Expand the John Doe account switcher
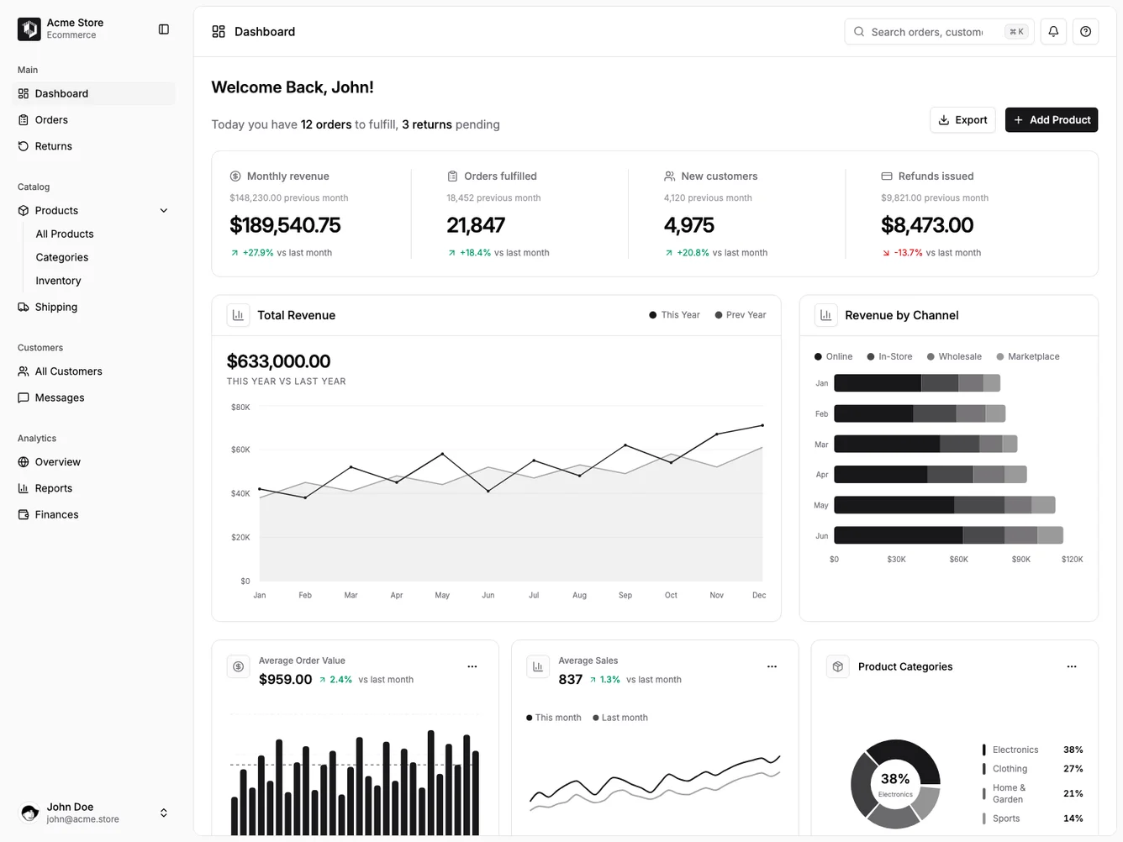Screen dimensions: 1123x842 point(163,813)
